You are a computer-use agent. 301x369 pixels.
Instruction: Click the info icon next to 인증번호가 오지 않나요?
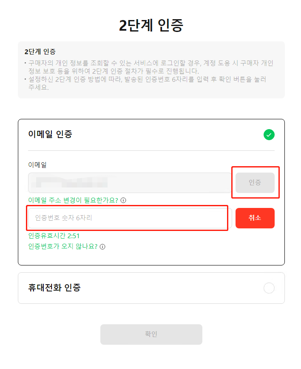tap(103, 247)
